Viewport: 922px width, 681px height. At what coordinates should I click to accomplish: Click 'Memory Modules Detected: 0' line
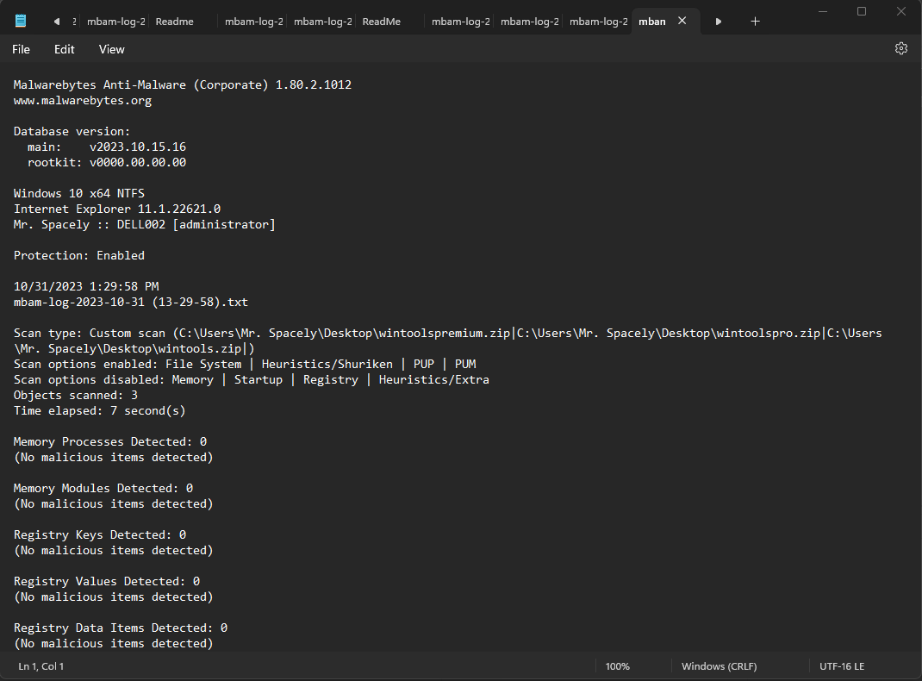click(x=103, y=488)
